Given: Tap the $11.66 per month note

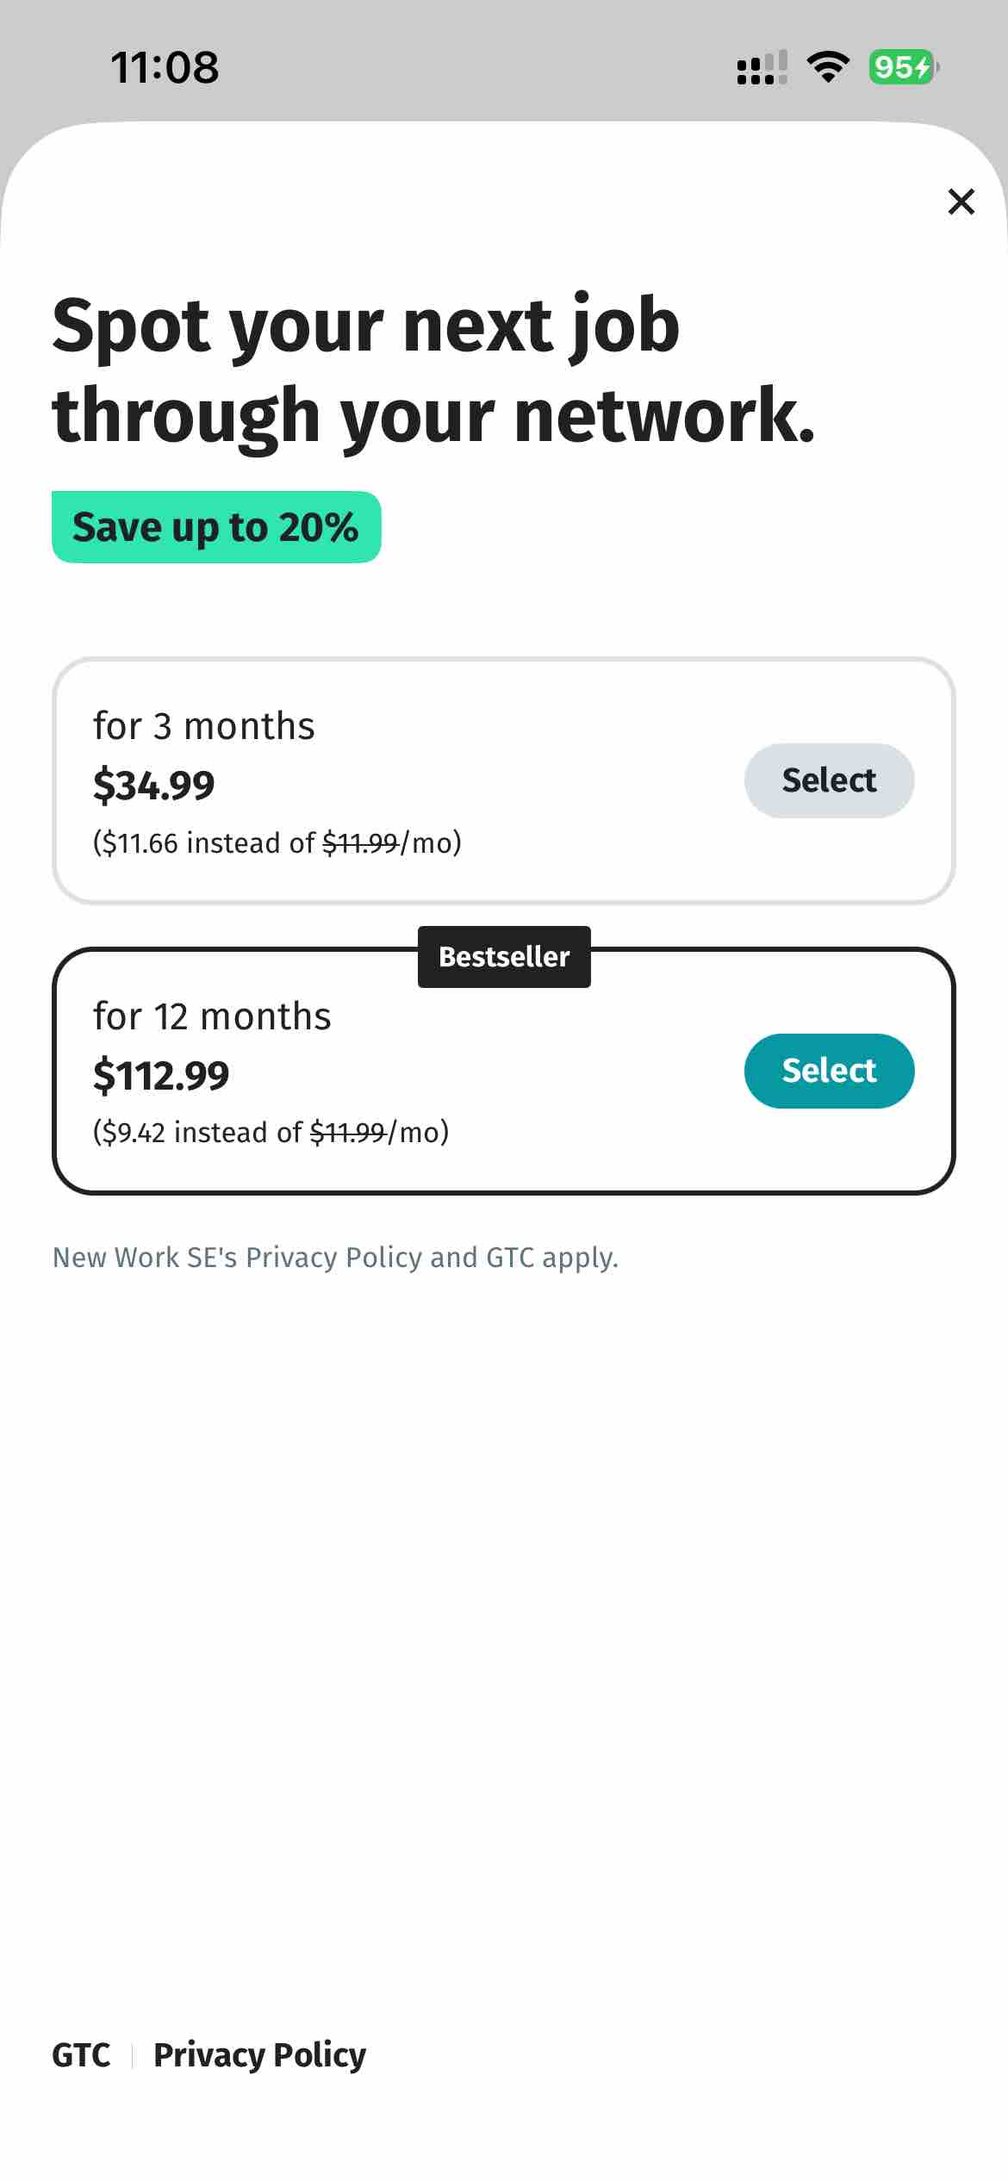Looking at the screenshot, I should click(277, 842).
